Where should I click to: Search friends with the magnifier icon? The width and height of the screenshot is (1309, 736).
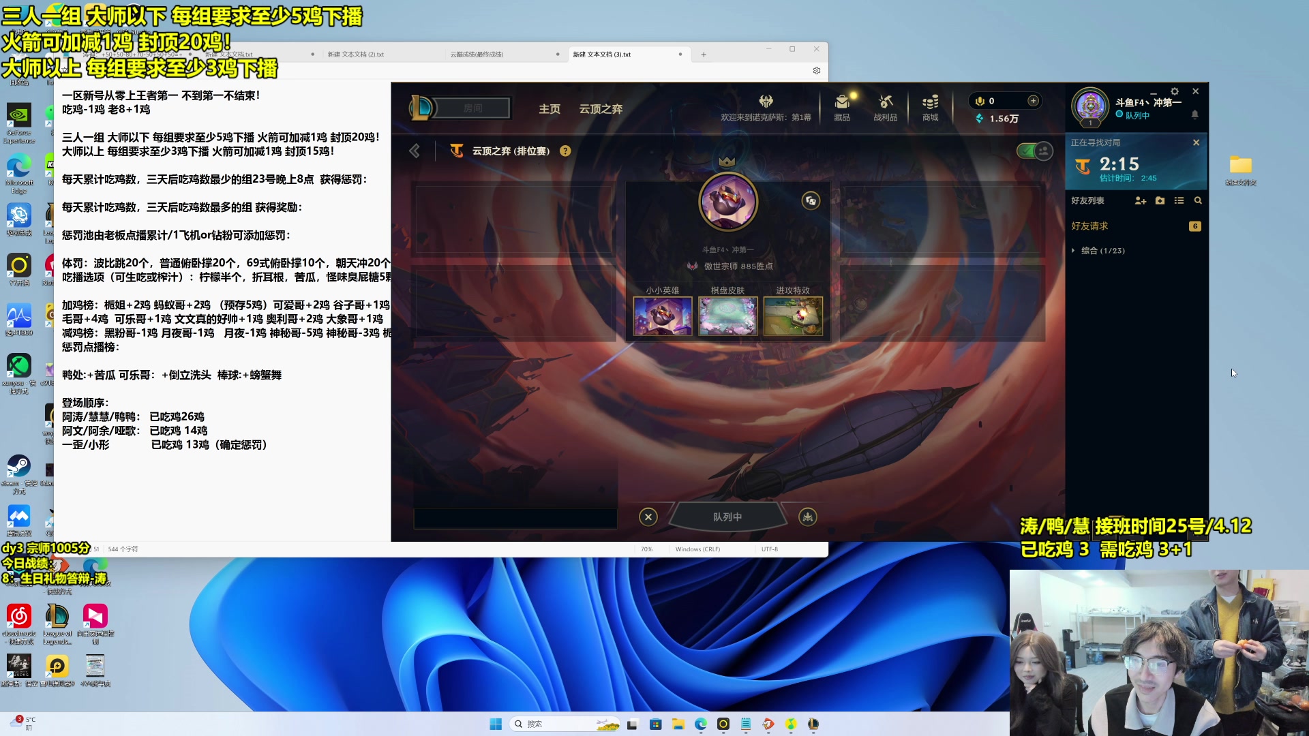[x=1198, y=200]
